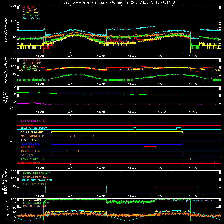Click the 0.3-0.8 MeV legend entry
Image resolution: width=224 pixels, height=224 pixels.
point(32,63)
